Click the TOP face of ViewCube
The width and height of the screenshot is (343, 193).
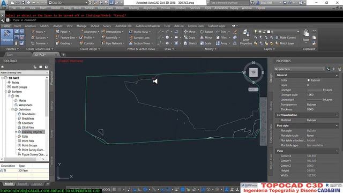click(253, 72)
